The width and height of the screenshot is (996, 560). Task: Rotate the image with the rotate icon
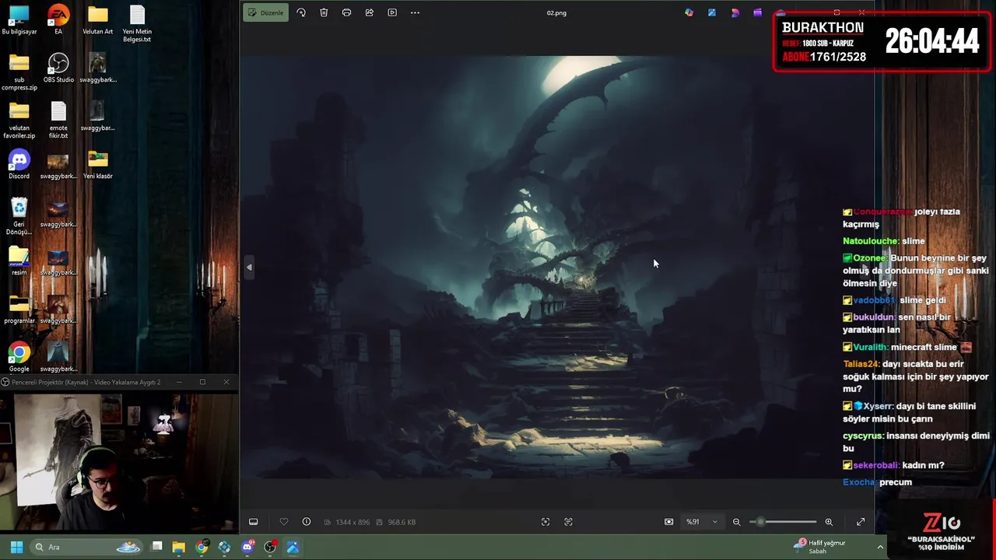pos(301,12)
